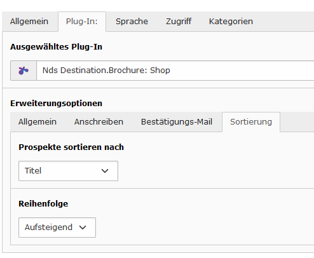The width and height of the screenshot is (314, 258).
Task: Go to the Zugriff tab
Action: pos(179,22)
